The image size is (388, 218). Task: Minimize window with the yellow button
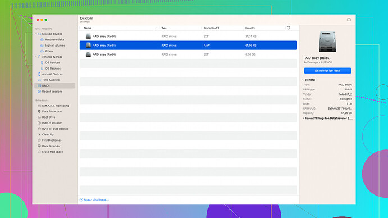coord(42,20)
